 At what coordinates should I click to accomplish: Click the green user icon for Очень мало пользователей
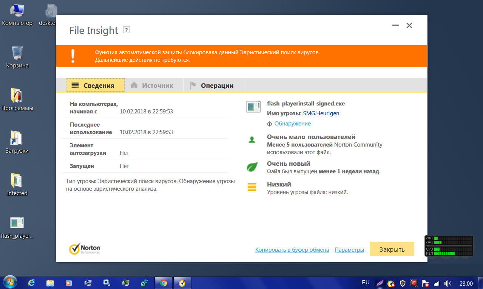click(x=252, y=140)
